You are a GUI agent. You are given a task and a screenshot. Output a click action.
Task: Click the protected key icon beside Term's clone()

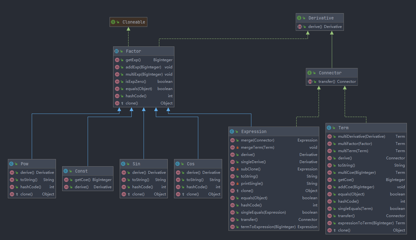335,230
